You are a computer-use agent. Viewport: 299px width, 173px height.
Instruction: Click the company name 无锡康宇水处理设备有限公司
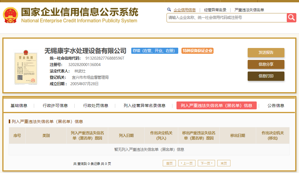(x=85, y=51)
